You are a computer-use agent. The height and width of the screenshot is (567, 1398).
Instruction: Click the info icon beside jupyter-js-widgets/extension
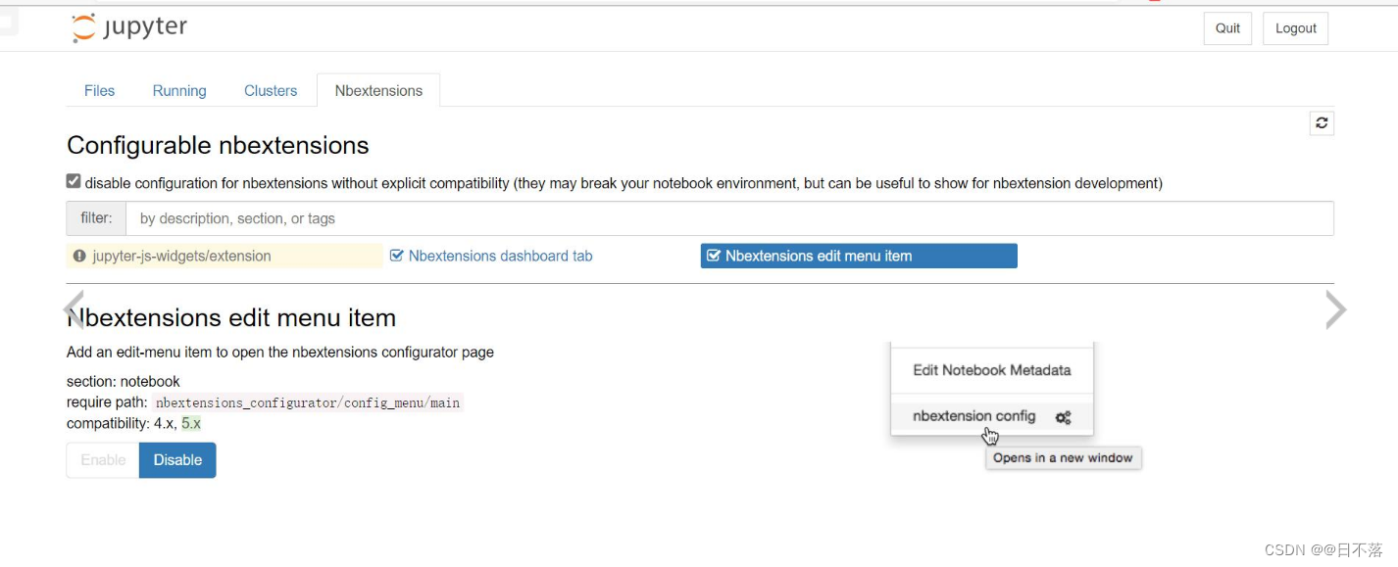tap(79, 256)
